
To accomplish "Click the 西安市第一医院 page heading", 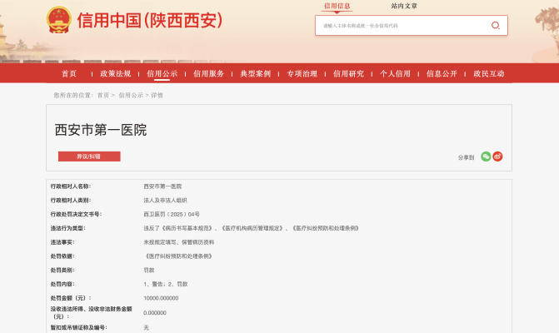I will coord(101,130).
